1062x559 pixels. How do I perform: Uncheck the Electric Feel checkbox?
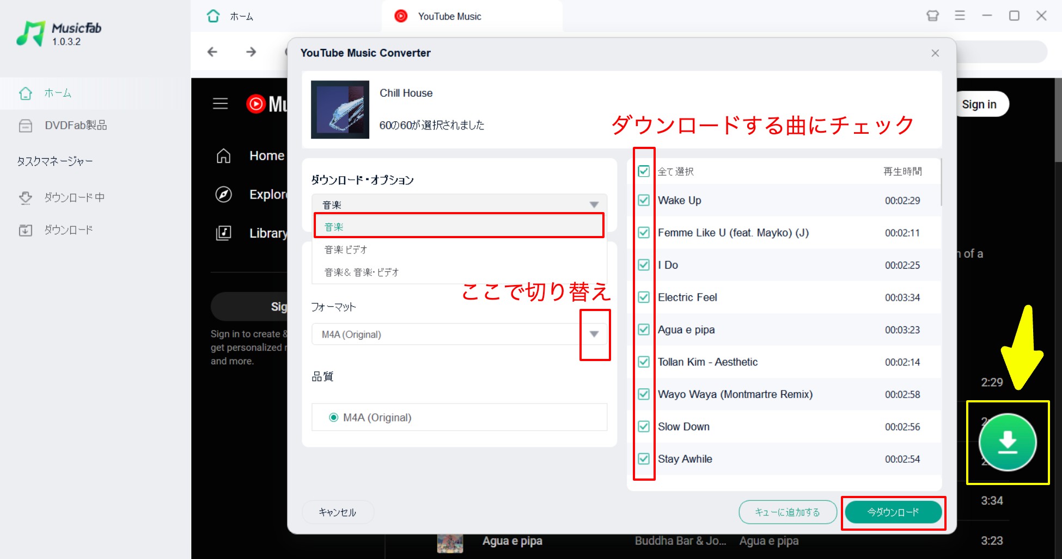(644, 297)
